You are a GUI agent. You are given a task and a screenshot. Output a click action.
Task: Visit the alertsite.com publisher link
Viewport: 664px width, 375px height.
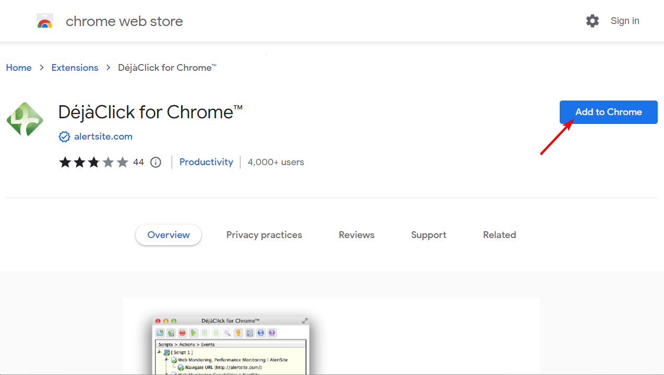click(x=103, y=136)
